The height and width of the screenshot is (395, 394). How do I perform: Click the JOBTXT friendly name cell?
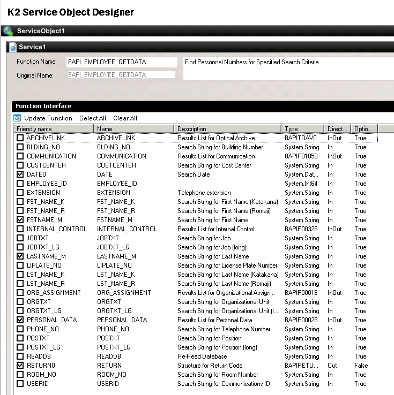(x=38, y=238)
